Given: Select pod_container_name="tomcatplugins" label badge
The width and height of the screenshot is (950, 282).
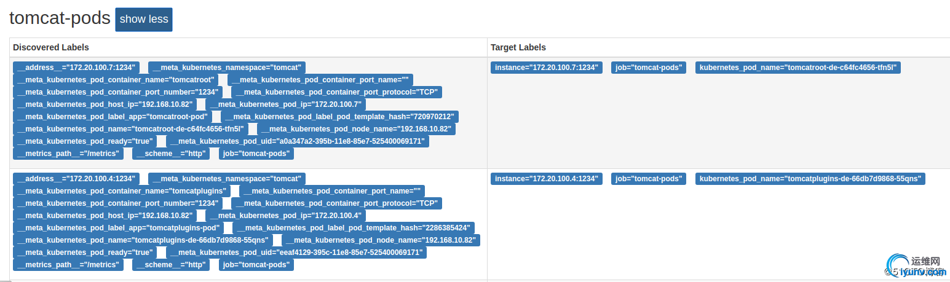Looking at the screenshot, I should coord(122,191).
